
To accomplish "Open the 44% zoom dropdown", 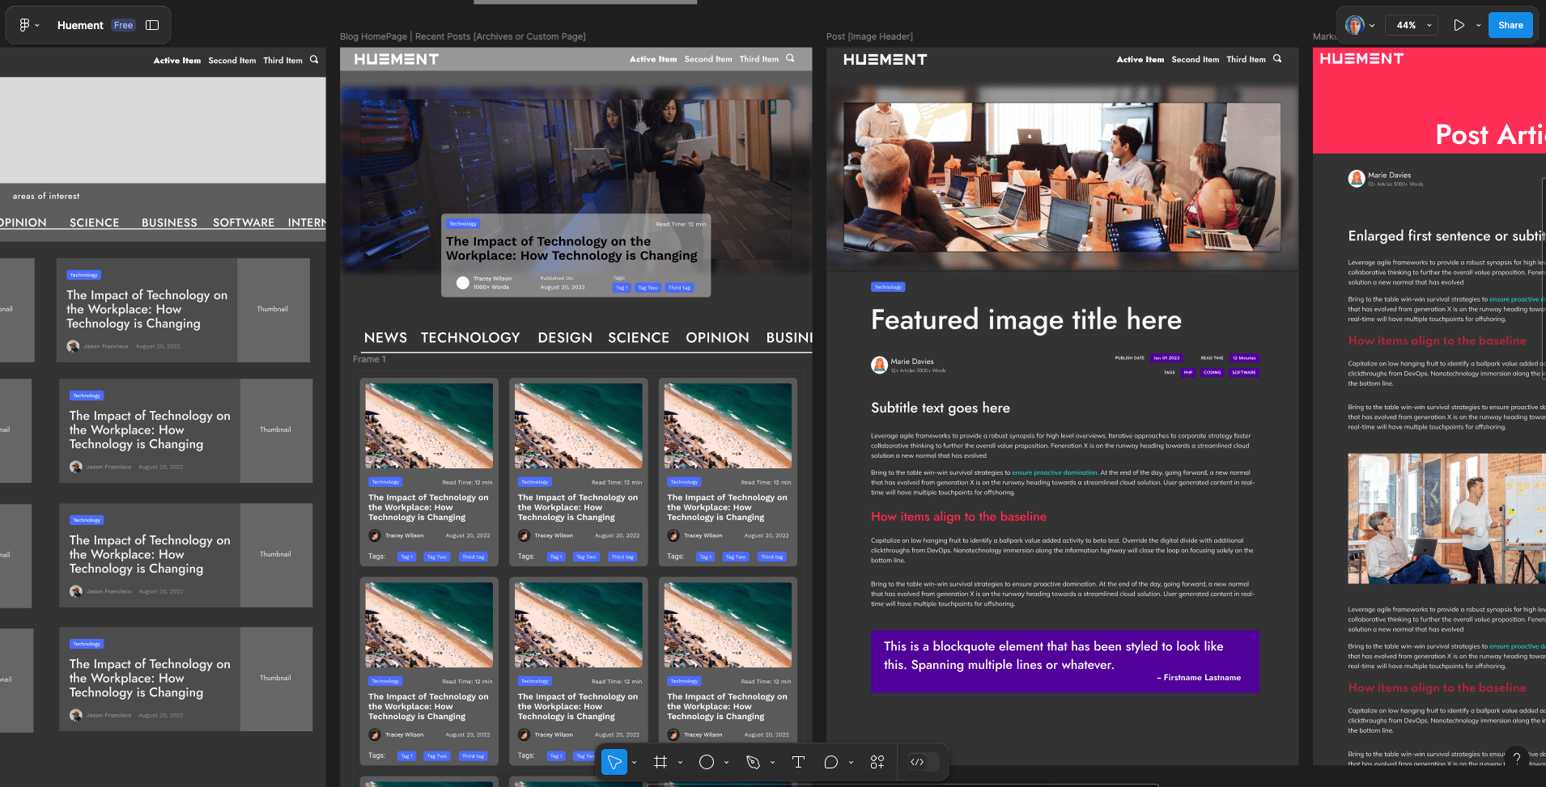I will coord(1413,25).
